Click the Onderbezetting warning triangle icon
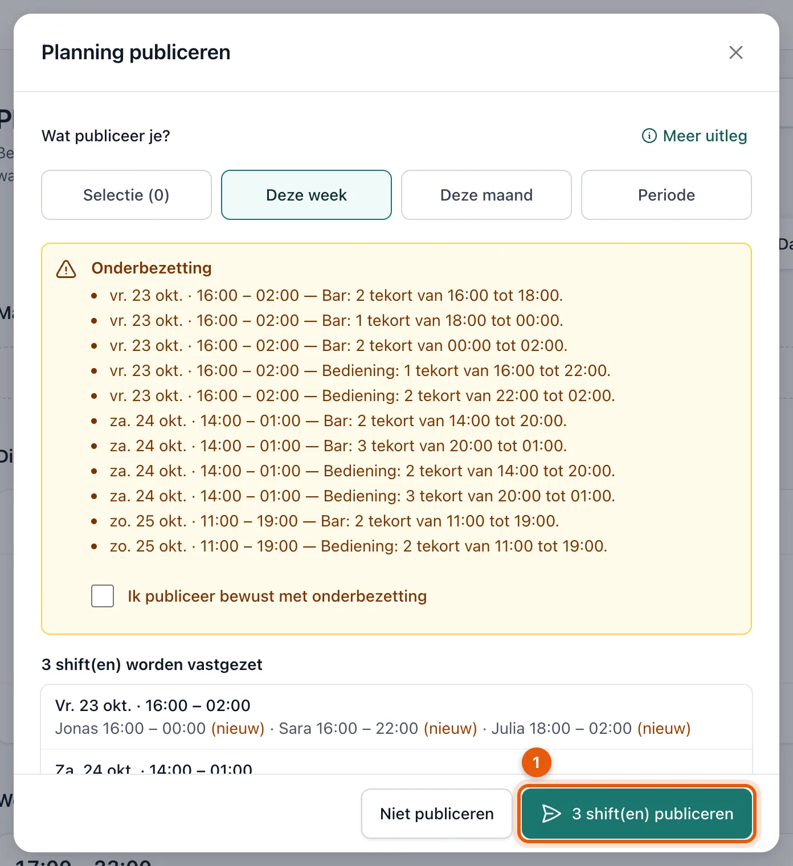 pyautogui.click(x=66, y=269)
